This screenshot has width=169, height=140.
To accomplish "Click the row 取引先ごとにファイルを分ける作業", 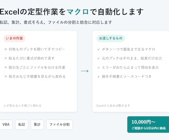I will 39,67.
